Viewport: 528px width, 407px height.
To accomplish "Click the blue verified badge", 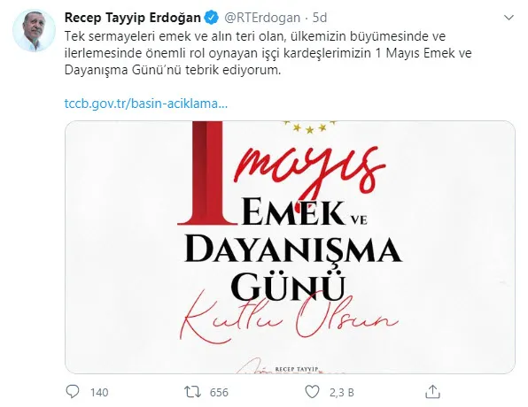I will coord(212,18).
